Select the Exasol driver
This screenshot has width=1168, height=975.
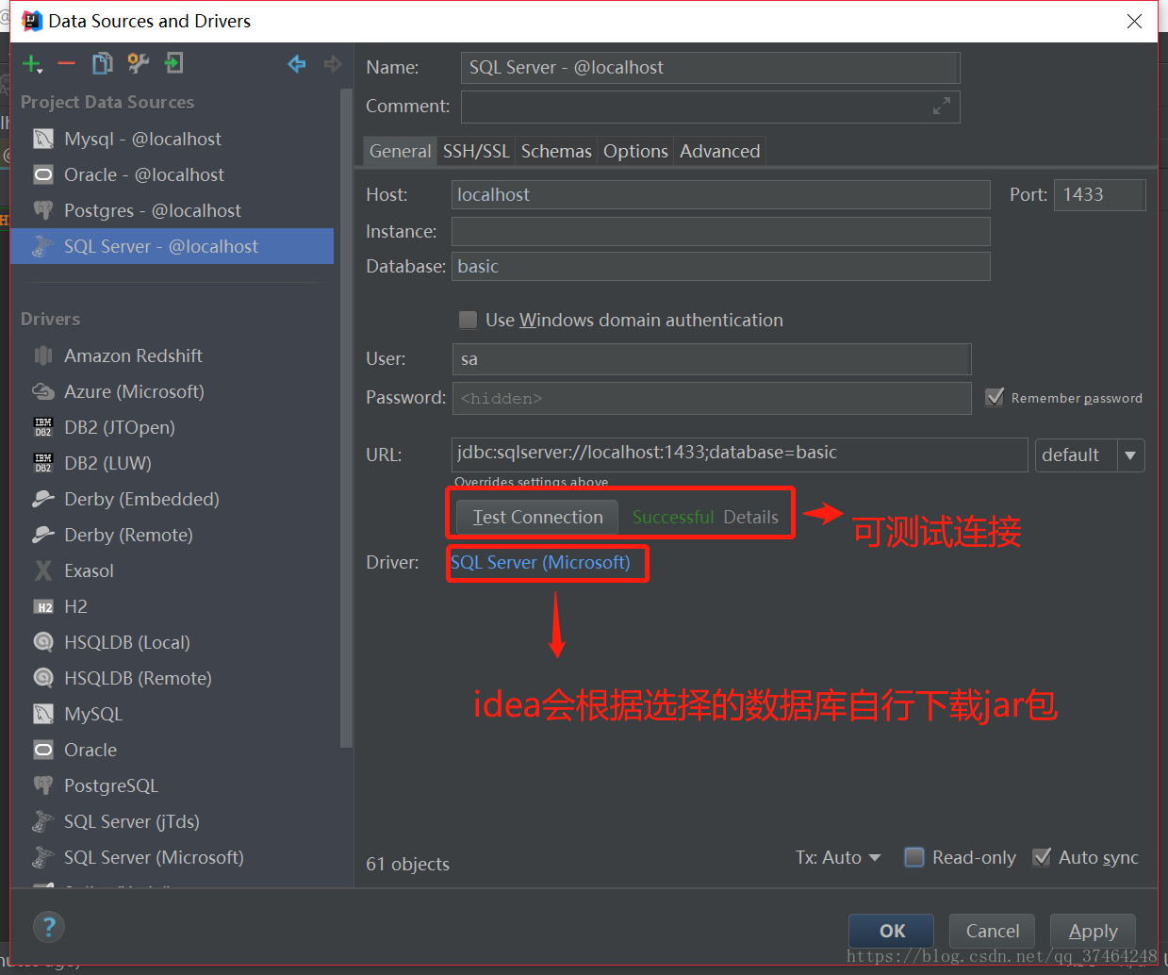172,570
